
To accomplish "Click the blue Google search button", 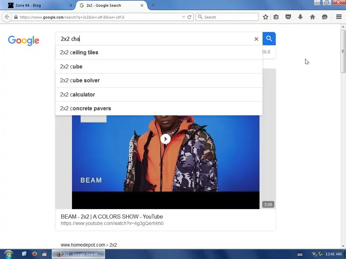I will click(269, 38).
